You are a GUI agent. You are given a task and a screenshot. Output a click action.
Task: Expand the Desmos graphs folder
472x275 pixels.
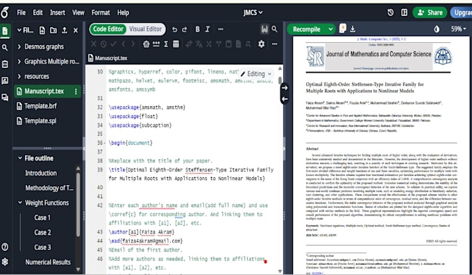[19, 46]
